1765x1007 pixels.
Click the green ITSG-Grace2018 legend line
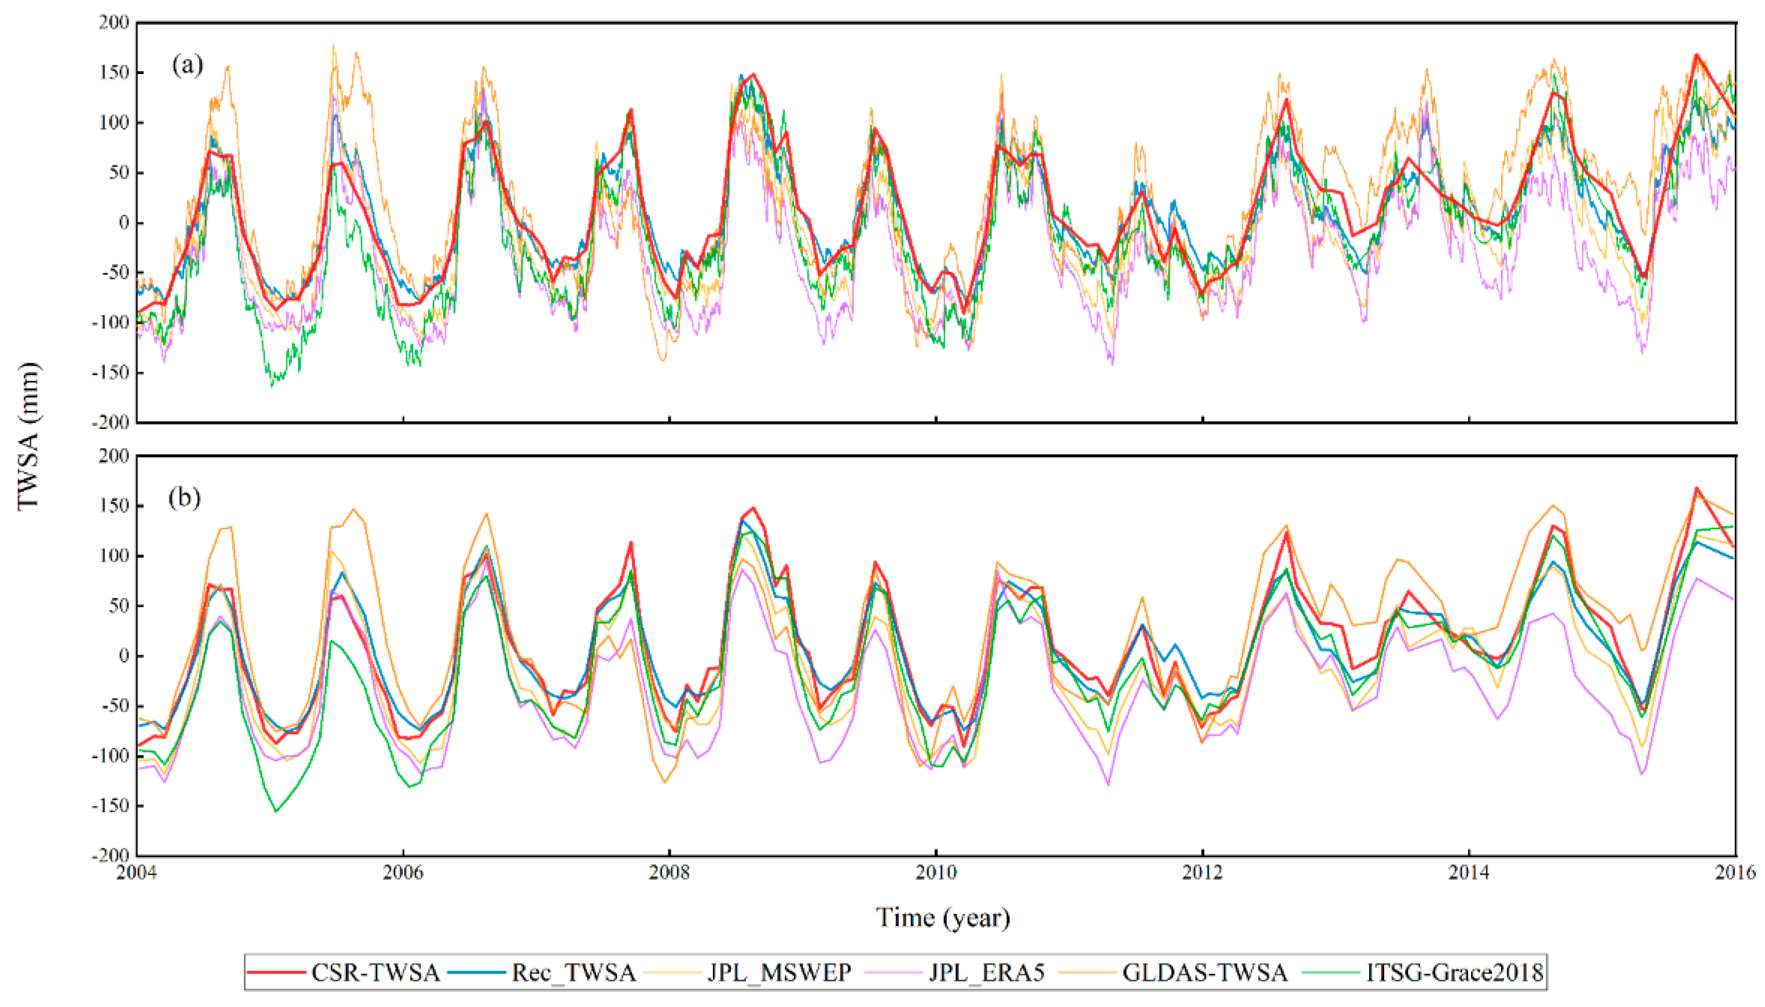pyautogui.click(x=1331, y=972)
